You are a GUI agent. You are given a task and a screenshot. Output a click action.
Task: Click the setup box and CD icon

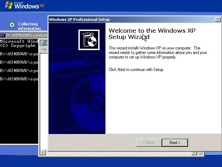(x=89, y=40)
